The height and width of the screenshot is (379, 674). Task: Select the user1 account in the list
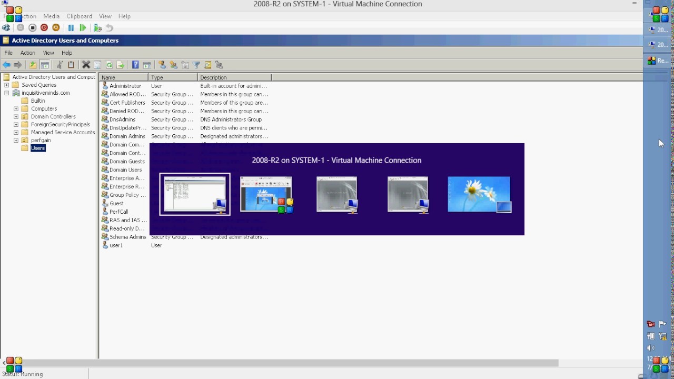pos(116,245)
